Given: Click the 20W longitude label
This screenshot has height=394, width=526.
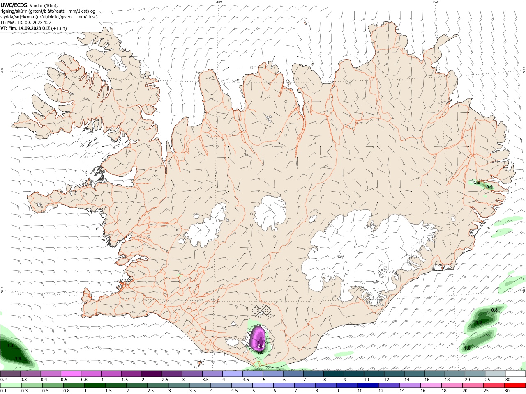Looking at the screenshot, I should pyautogui.click(x=219, y=2).
